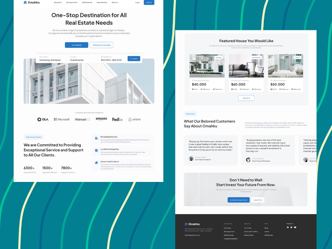Click the footer News link

pyautogui.click(x=266, y=228)
